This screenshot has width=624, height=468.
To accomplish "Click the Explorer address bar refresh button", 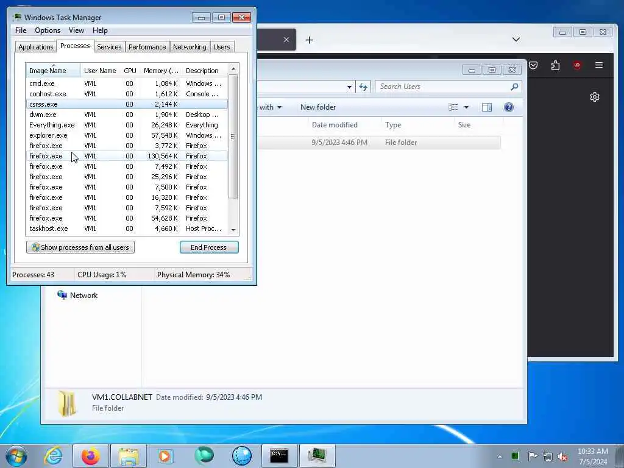I will point(363,87).
